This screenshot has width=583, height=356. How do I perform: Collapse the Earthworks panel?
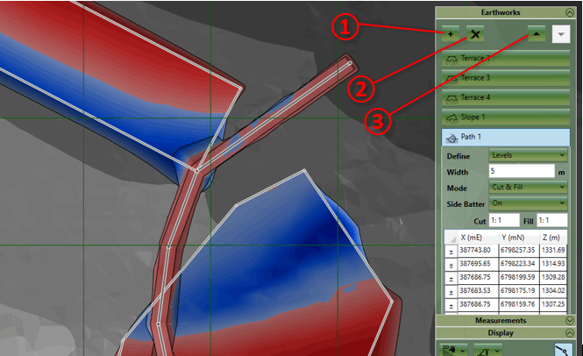(x=567, y=12)
